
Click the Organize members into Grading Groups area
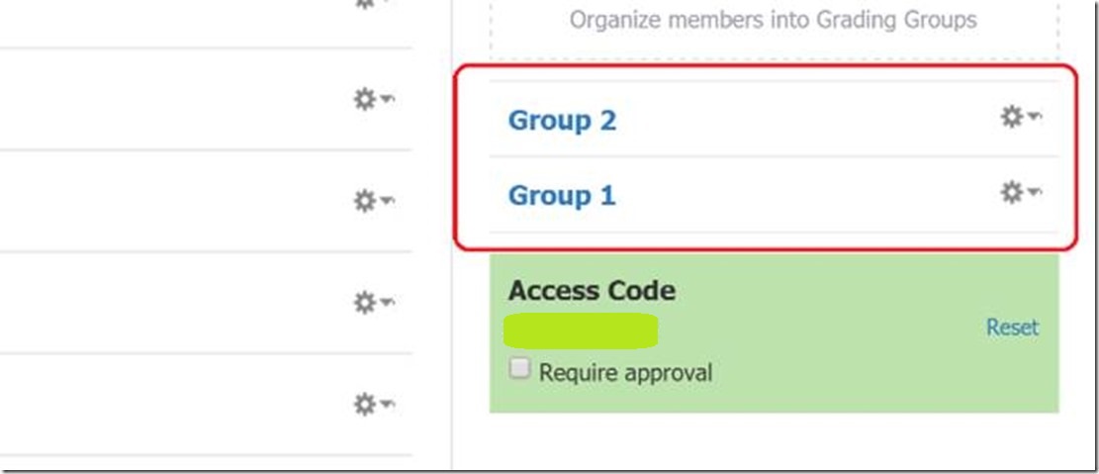click(x=773, y=20)
